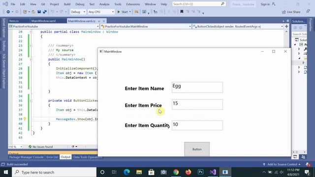Open the Project menu
Viewport: 315px width, 177px height.
pyautogui.click(x=54, y=4)
